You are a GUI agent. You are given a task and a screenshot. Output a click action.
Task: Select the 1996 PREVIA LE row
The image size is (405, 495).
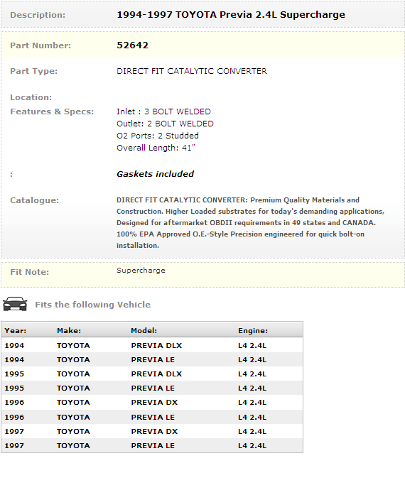click(152, 417)
